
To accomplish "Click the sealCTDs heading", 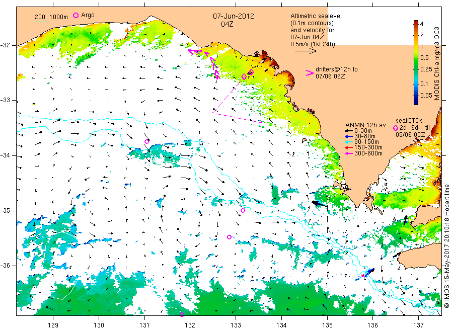I will pyautogui.click(x=409, y=121).
